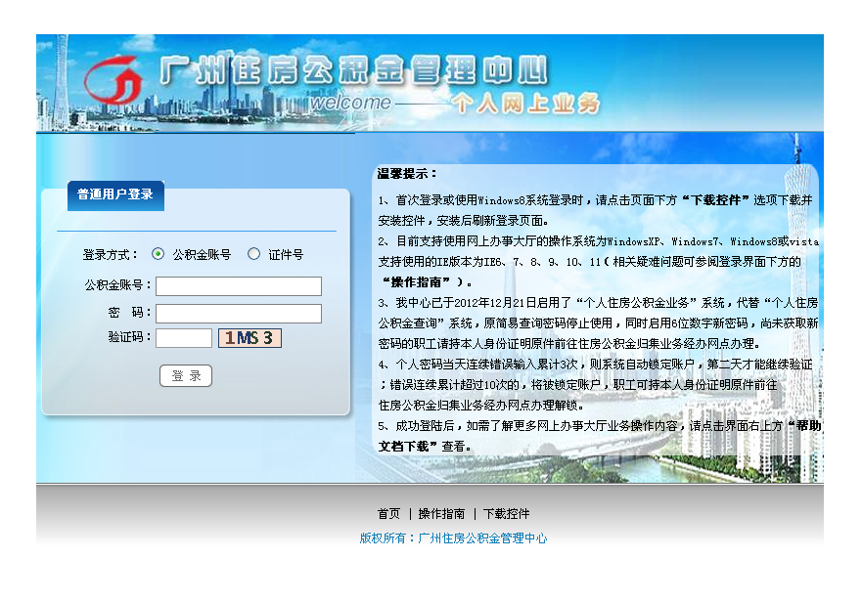Open the 下载控件 footer link

[x=506, y=514]
